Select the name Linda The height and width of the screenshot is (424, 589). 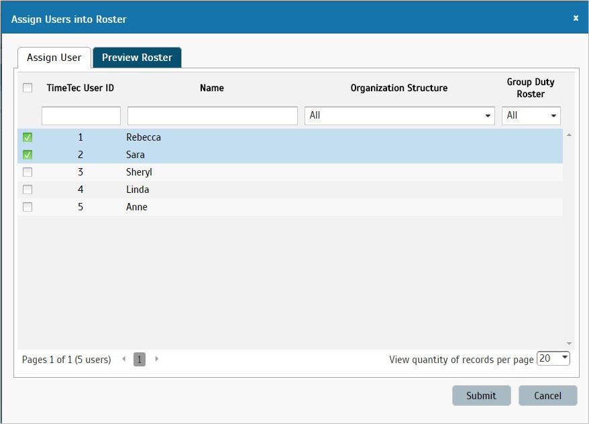pyautogui.click(x=138, y=190)
